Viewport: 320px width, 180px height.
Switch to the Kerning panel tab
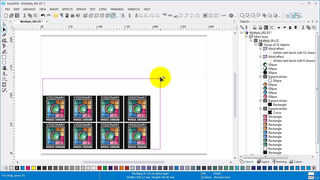tap(279, 162)
